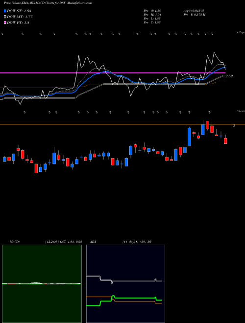Click the last red candlestick on the chart

click(x=225, y=141)
